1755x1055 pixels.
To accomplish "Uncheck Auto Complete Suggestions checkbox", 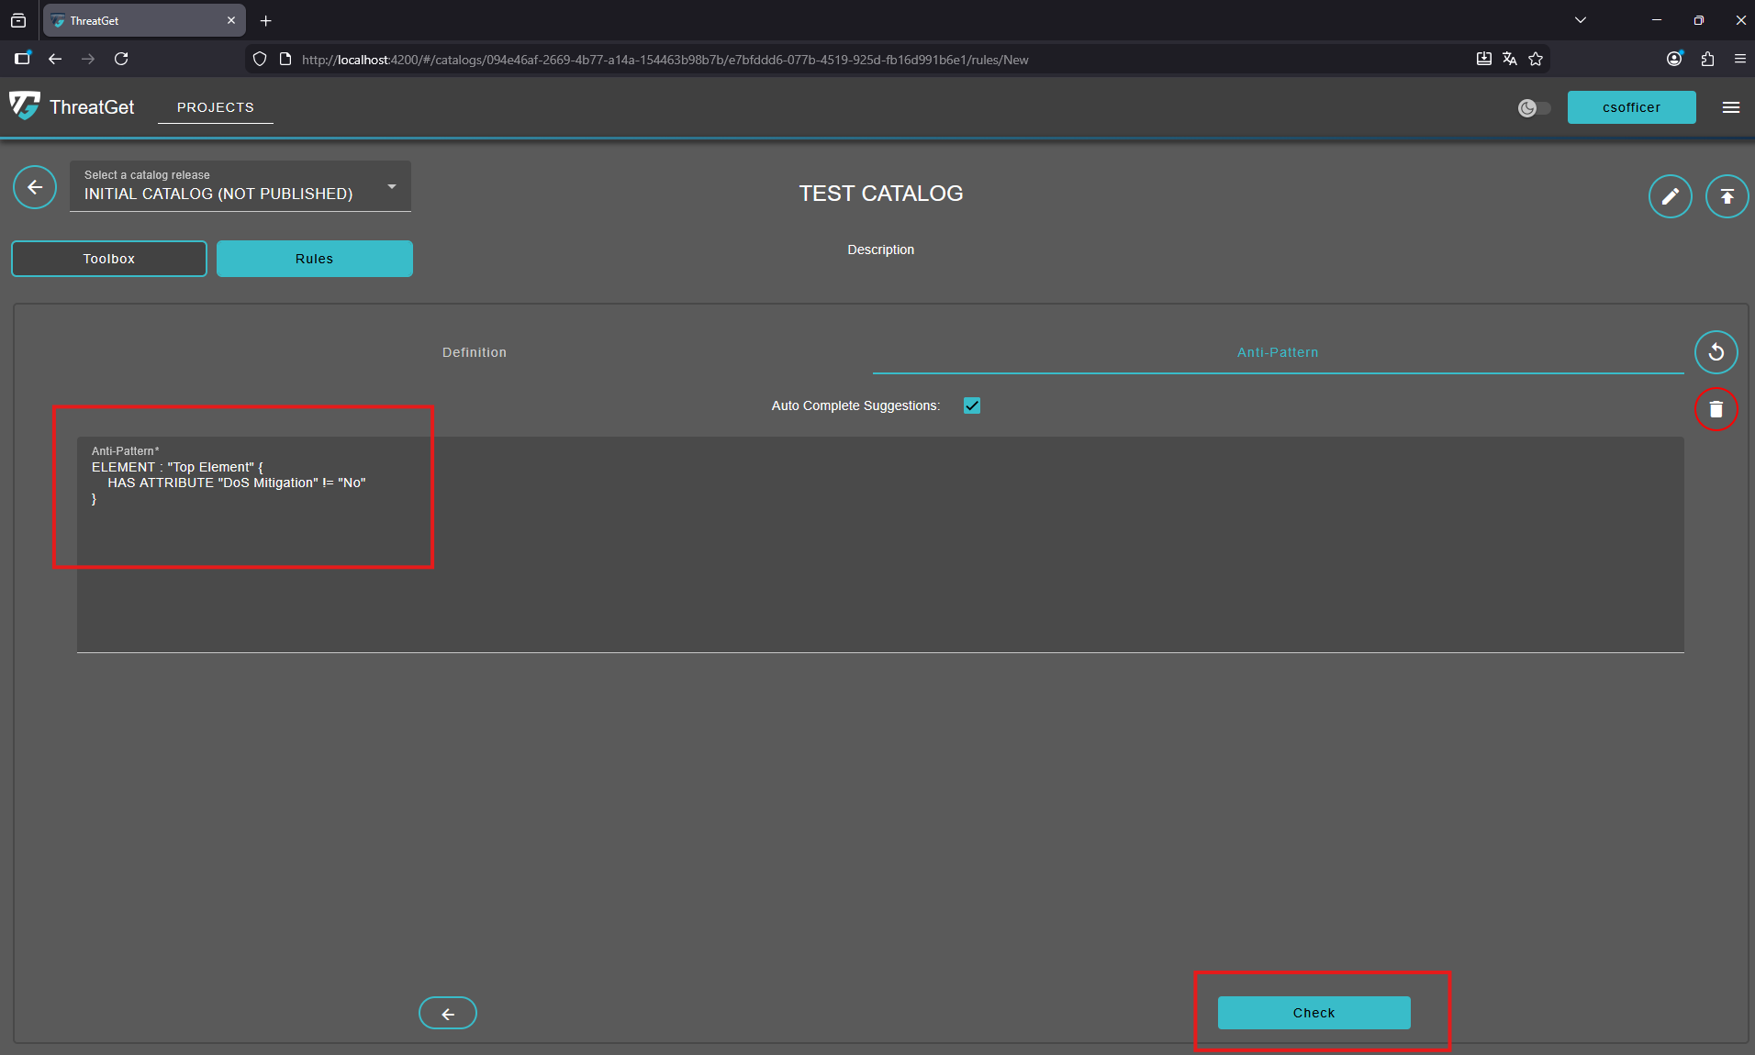I will pyautogui.click(x=972, y=405).
